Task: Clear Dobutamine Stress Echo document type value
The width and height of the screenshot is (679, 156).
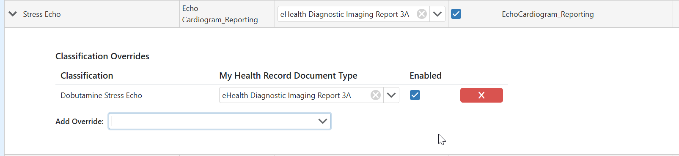Action: (x=376, y=95)
